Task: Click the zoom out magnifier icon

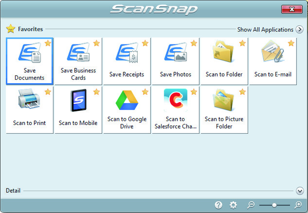Action: coord(251,205)
